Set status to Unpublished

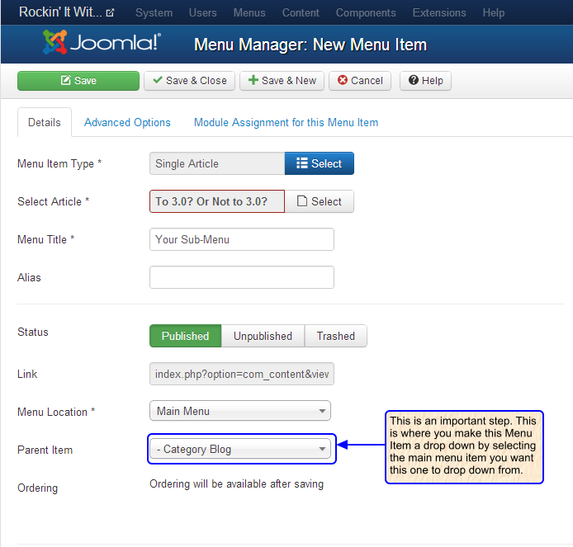(263, 336)
